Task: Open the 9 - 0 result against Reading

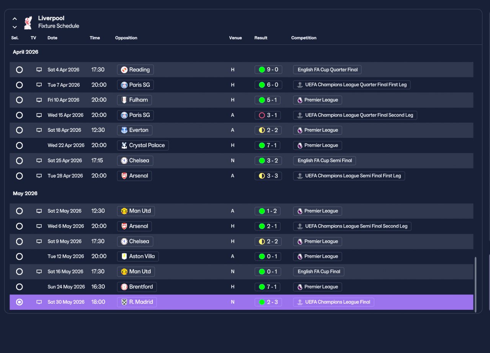Action: (268, 70)
